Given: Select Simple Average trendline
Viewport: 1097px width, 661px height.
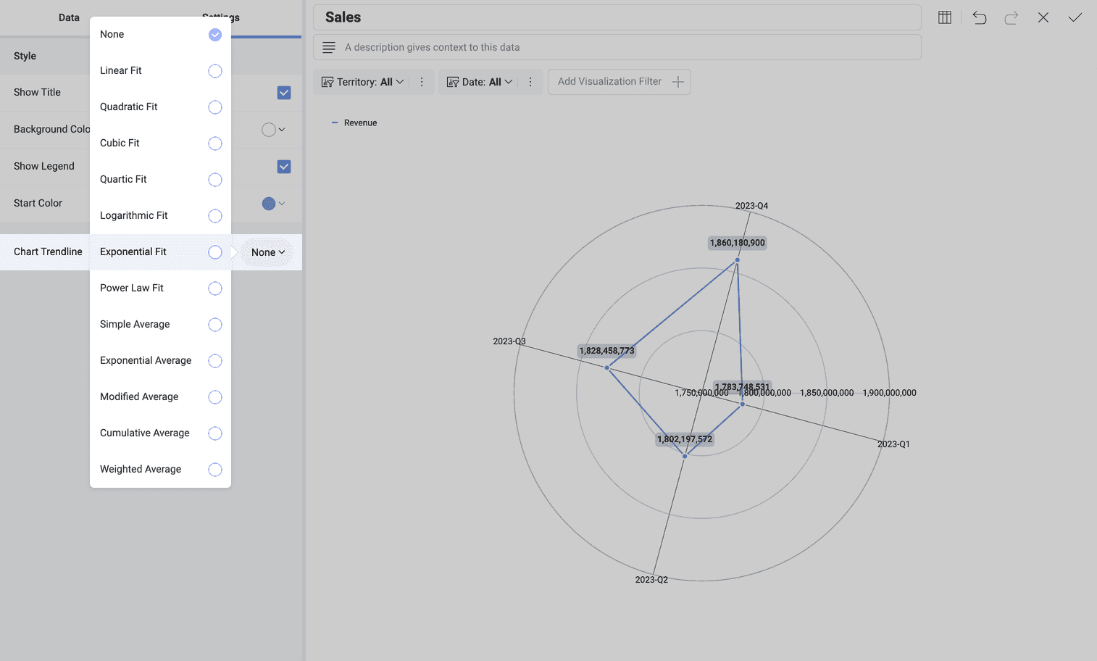Looking at the screenshot, I should click(160, 325).
